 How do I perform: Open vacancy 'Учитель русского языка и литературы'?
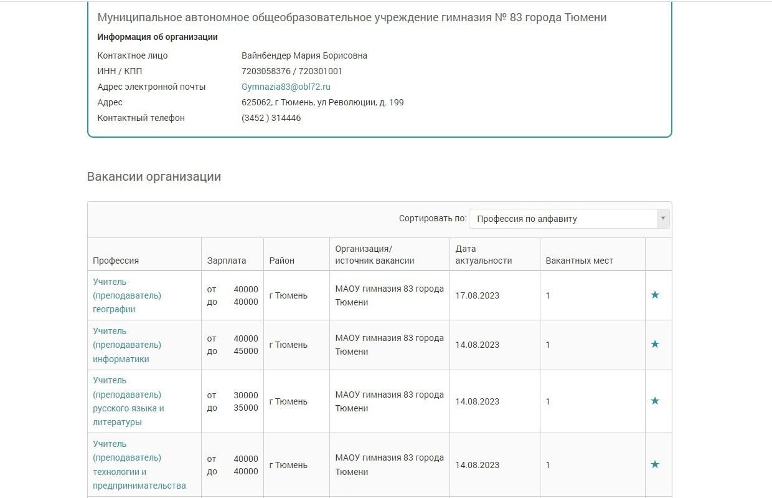128,401
